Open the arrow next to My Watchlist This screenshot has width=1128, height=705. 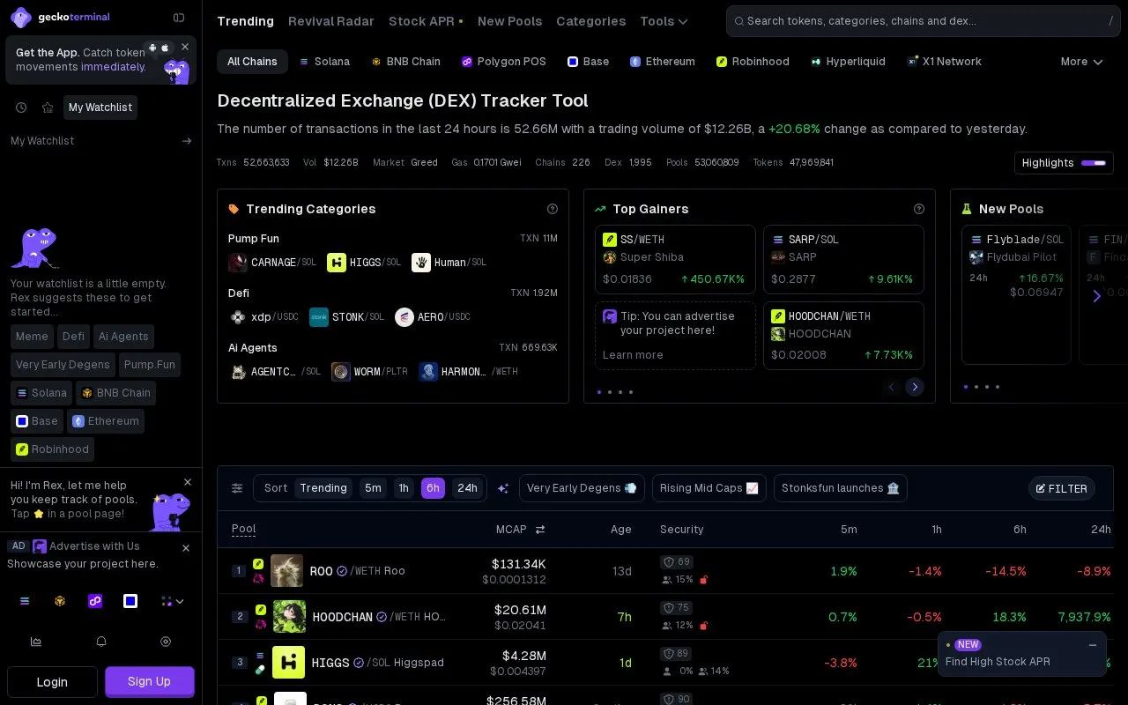pyautogui.click(x=187, y=141)
